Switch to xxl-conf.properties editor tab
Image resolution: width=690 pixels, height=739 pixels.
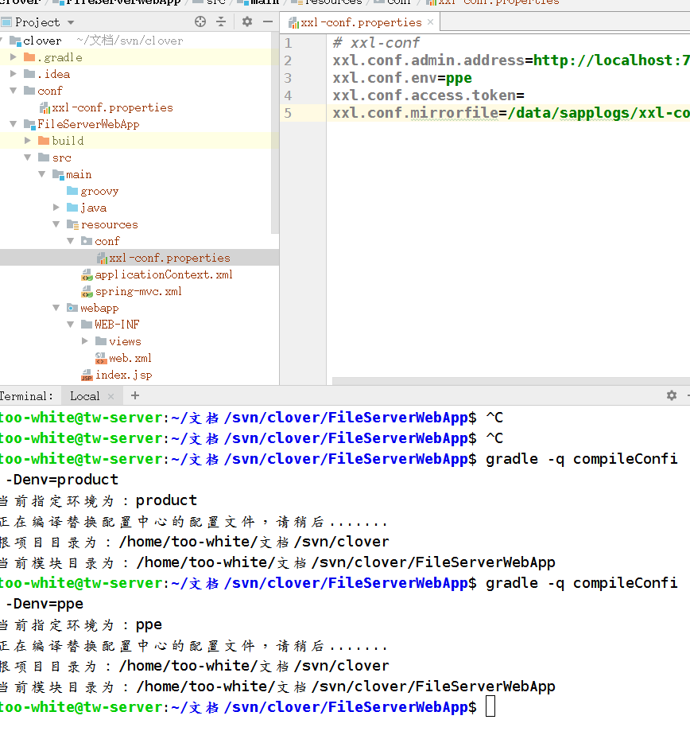tap(361, 22)
